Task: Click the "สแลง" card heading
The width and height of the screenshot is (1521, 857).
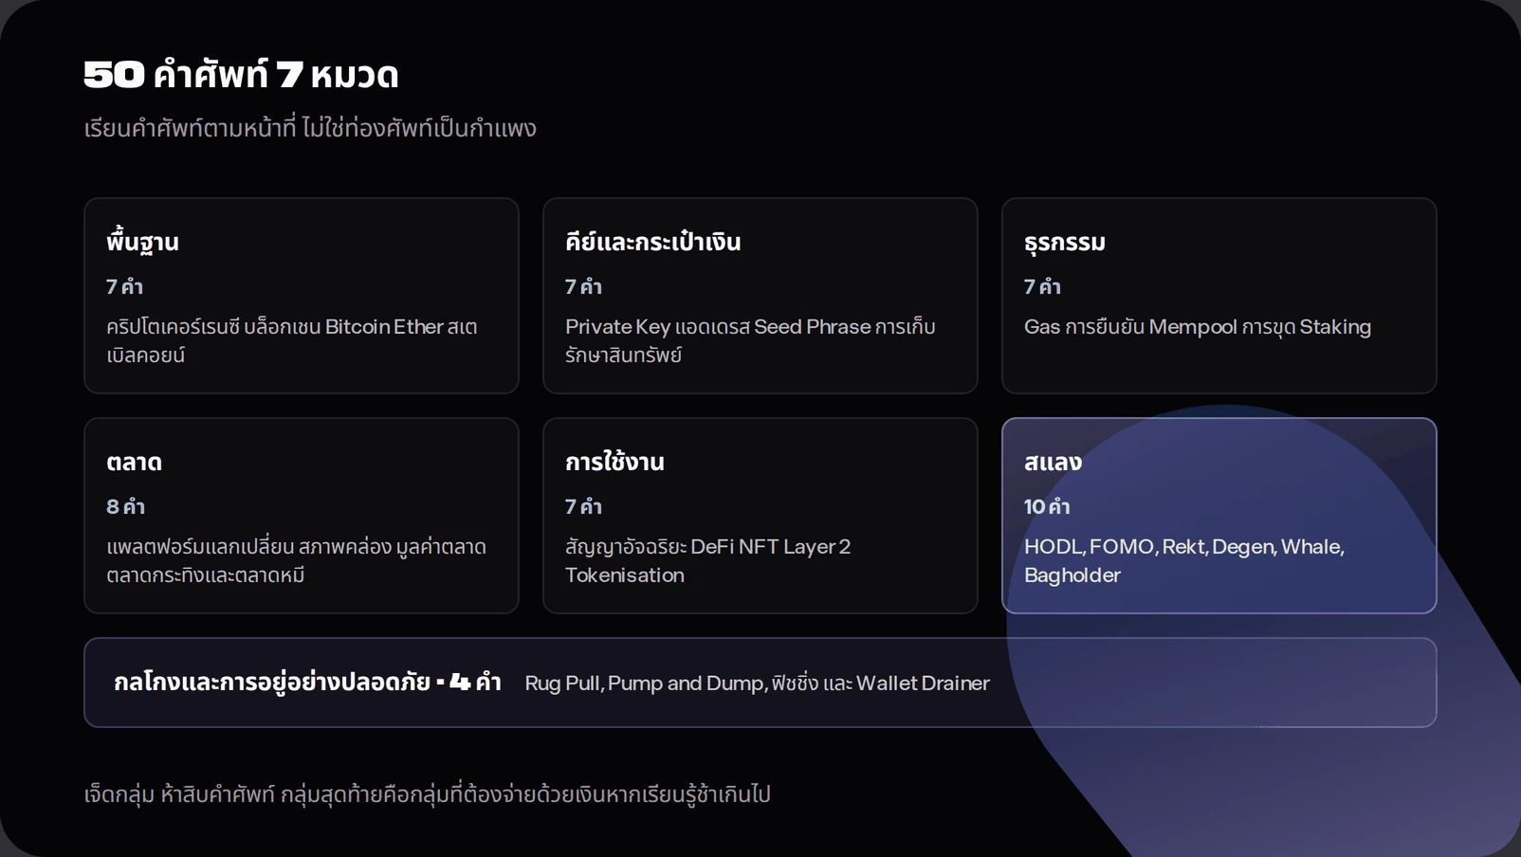Action: 1053,462
